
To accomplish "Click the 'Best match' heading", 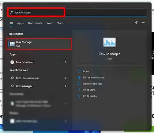I will pyautogui.click(x=16, y=34).
